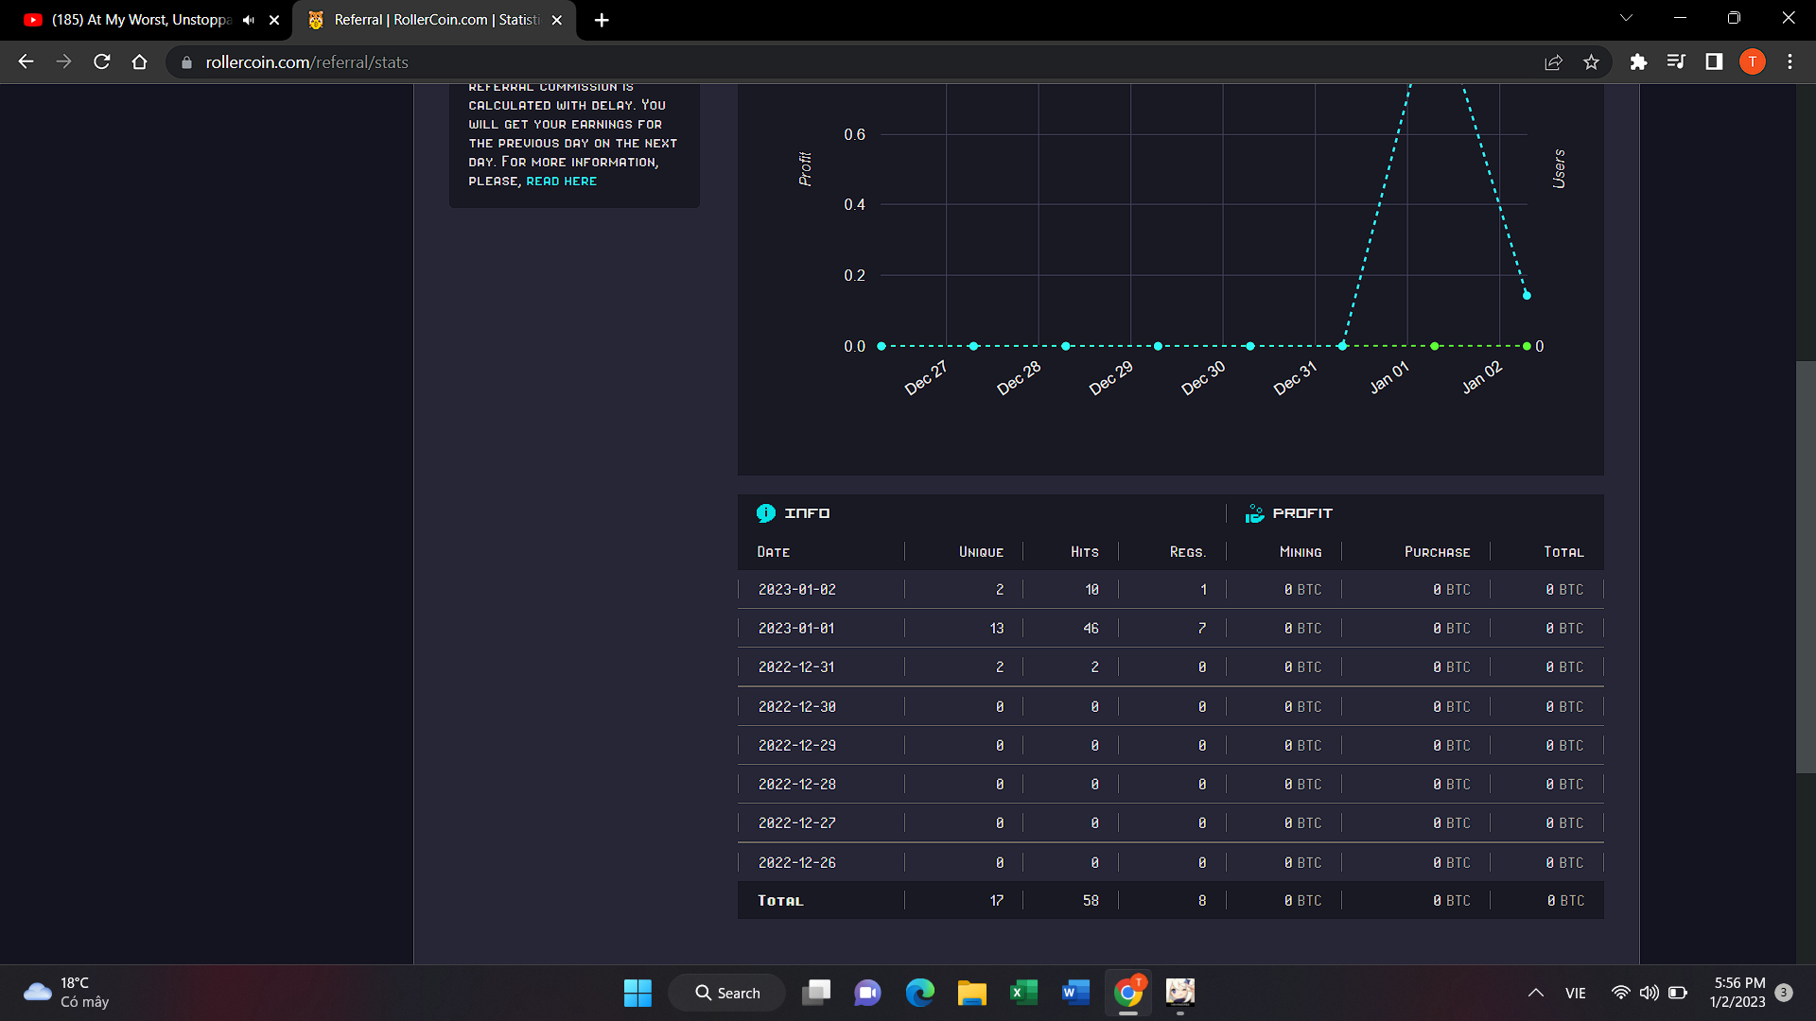Select the Regs. column header

[x=1188, y=552]
